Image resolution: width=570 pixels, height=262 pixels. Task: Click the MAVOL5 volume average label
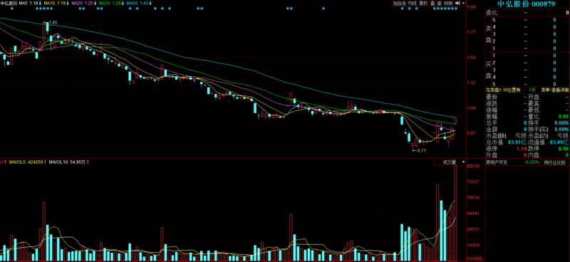point(26,162)
